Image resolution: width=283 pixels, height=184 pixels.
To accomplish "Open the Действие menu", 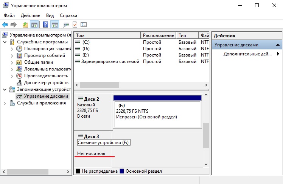I will click(30, 15).
